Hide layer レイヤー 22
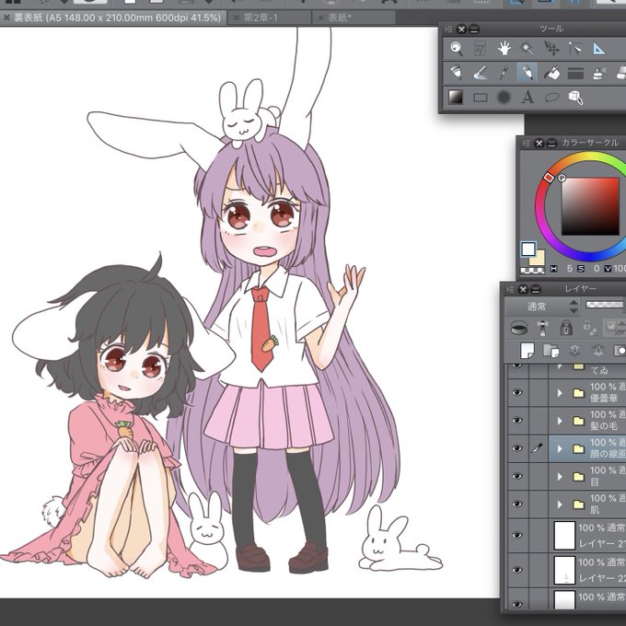The height and width of the screenshot is (626, 626). [x=517, y=570]
